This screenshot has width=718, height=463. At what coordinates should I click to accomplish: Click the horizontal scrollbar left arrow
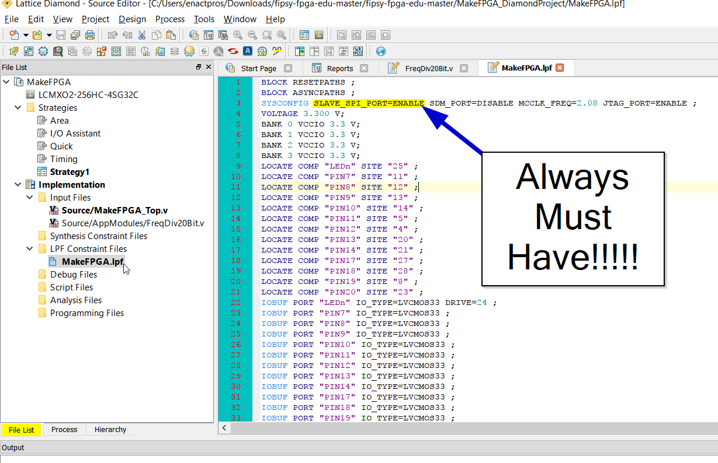click(x=224, y=428)
